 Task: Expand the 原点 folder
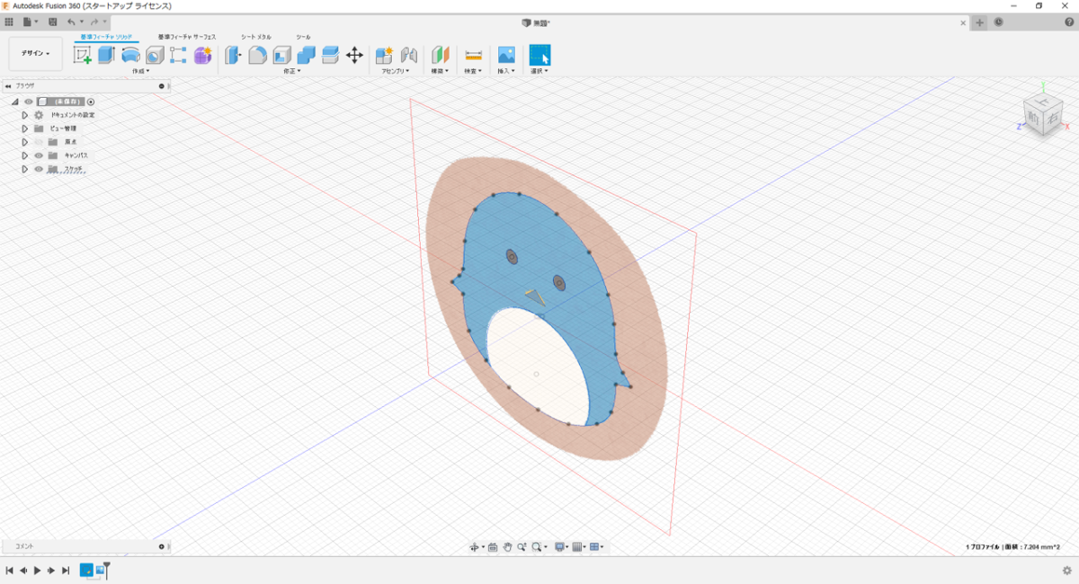coord(25,142)
